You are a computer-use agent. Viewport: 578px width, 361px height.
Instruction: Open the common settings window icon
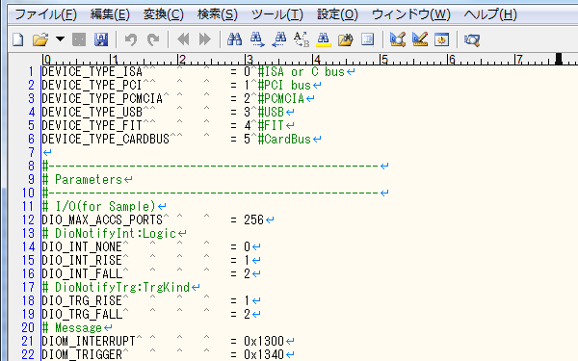coord(441,39)
